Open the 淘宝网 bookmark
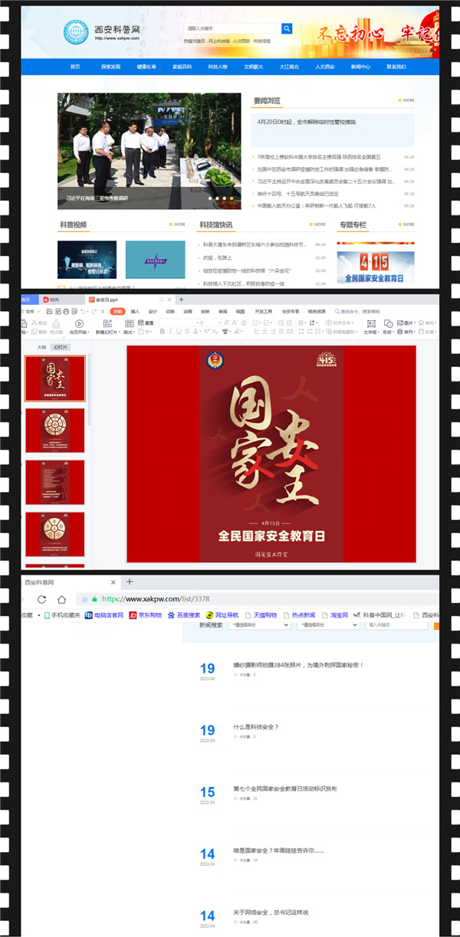Viewport: 460px width, 937px height. [x=336, y=615]
